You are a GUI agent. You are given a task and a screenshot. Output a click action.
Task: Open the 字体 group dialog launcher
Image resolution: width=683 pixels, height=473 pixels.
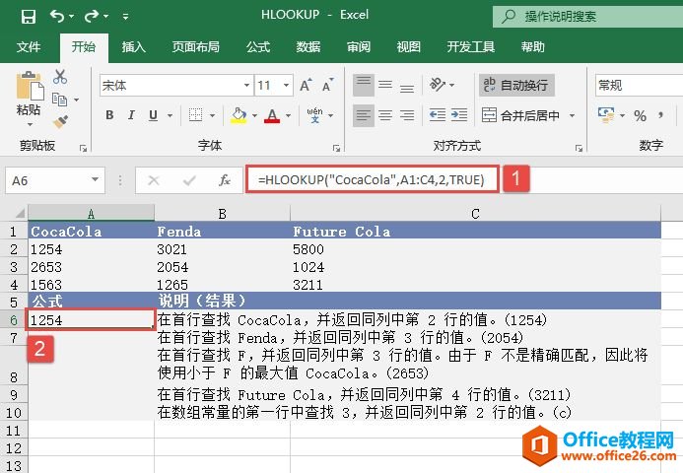pos(336,148)
